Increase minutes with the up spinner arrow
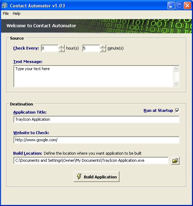 pos(103,46)
